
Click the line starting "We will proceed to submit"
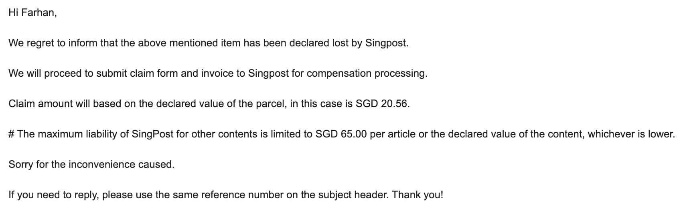point(218,74)
